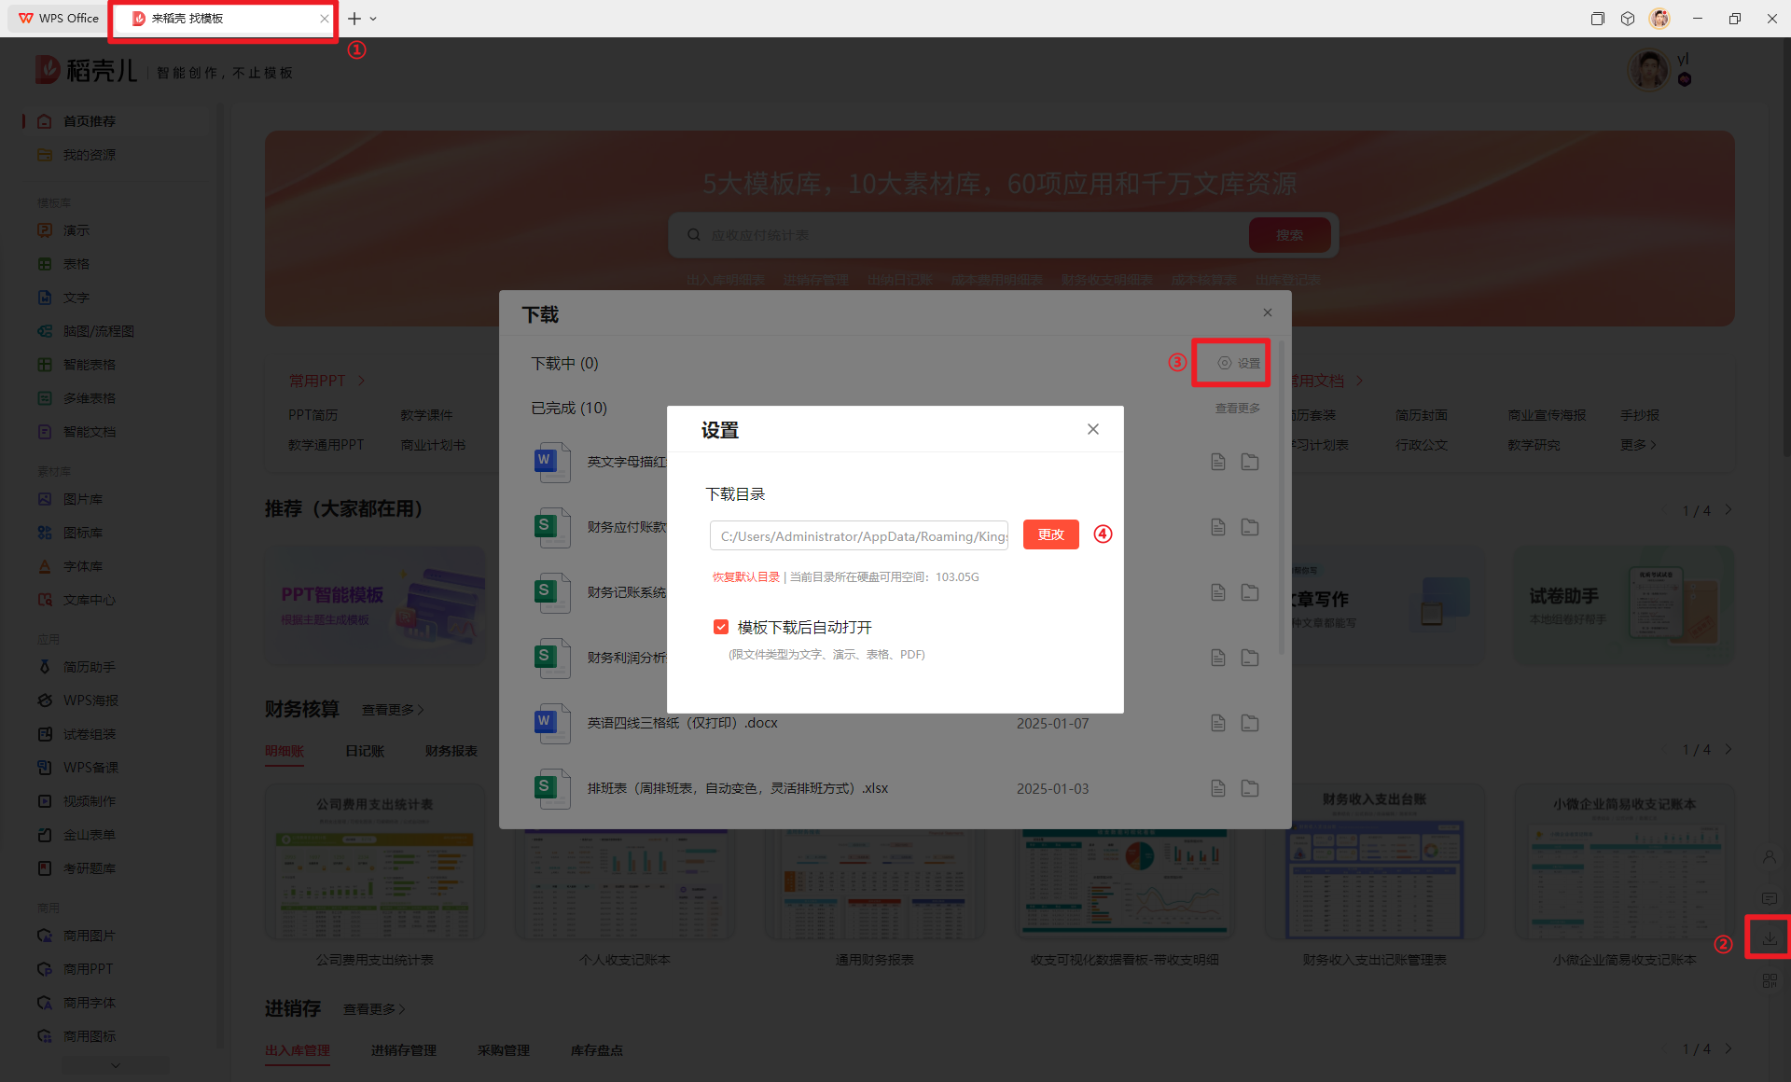Click the cube icon in the title bar
1791x1082 pixels.
click(1628, 19)
